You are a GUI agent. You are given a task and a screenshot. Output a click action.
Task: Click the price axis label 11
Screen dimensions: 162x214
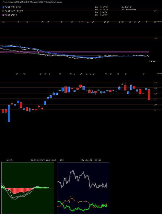[x=155, y=100]
